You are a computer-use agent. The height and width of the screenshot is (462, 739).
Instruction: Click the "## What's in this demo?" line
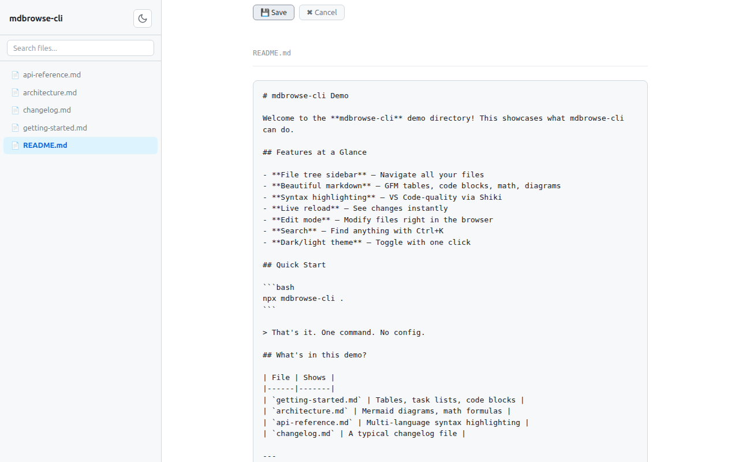pos(315,355)
